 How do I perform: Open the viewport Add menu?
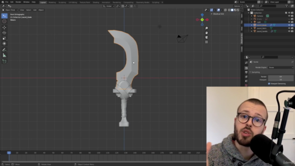[x=35, y=10]
